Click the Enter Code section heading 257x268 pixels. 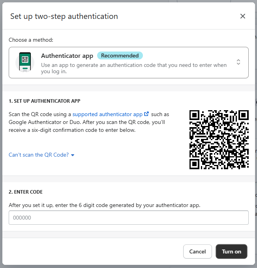click(26, 192)
